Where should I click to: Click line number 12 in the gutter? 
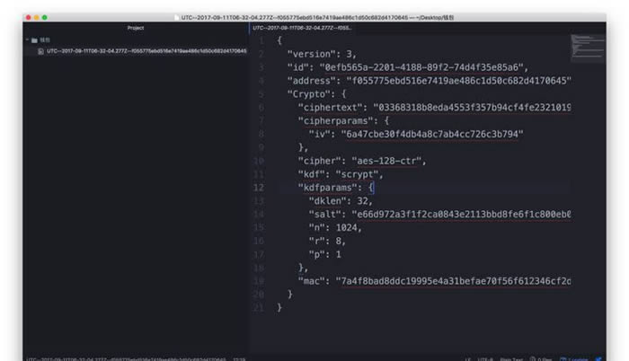click(x=259, y=187)
